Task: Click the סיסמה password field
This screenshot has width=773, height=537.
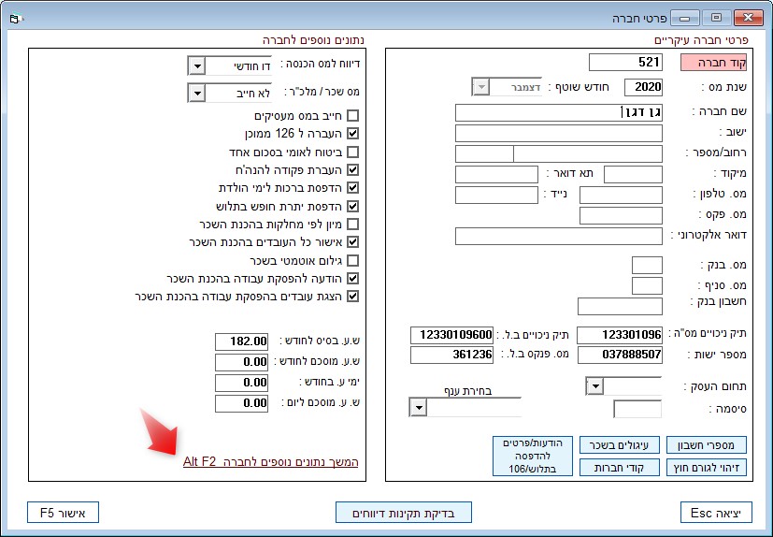Action: point(637,409)
